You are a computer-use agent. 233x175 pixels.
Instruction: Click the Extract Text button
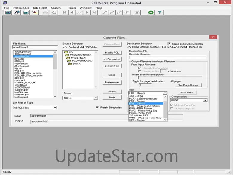click(112, 66)
